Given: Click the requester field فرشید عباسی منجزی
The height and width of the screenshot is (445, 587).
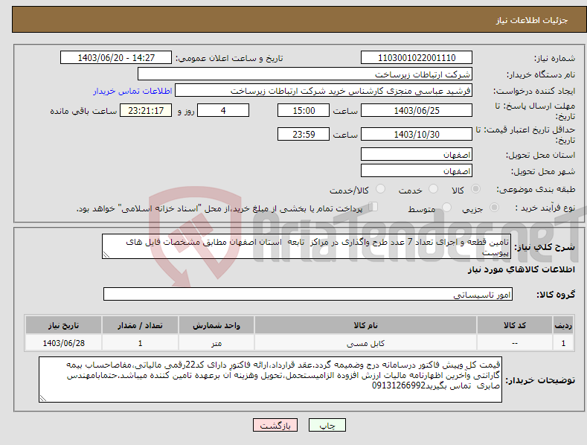Looking at the screenshot, I should (x=324, y=91).
